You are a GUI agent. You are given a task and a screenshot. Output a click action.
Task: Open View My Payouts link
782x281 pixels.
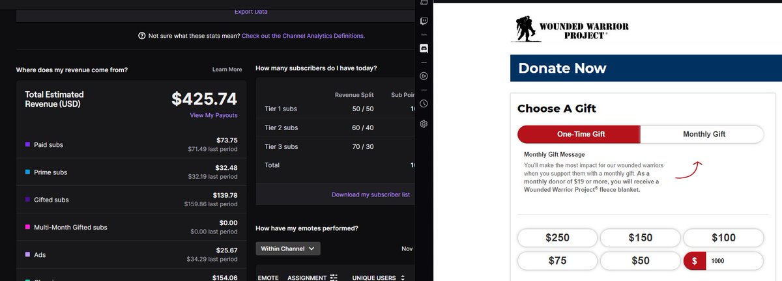pos(214,115)
